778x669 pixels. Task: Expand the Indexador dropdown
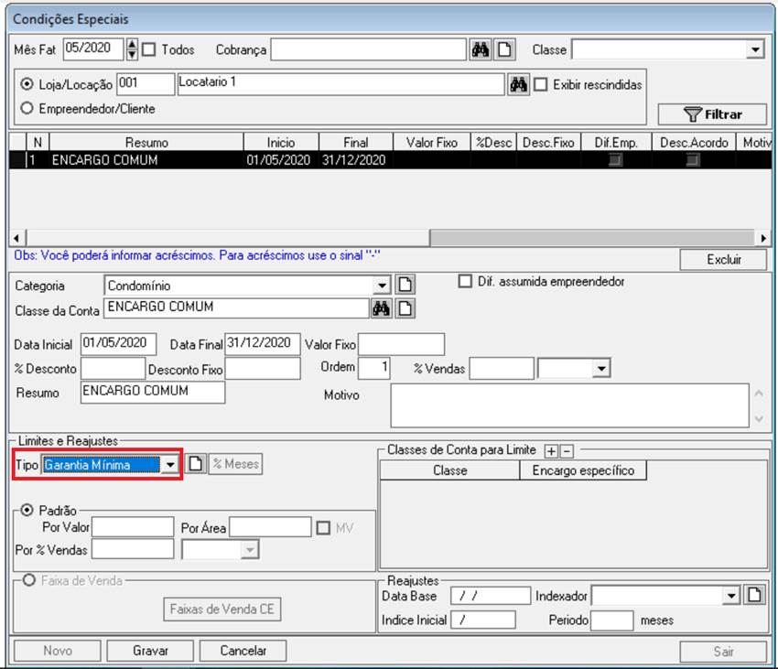pos(731,595)
